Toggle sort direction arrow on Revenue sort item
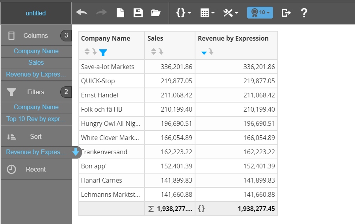This screenshot has width=355, height=224. pyautogui.click(x=76, y=152)
